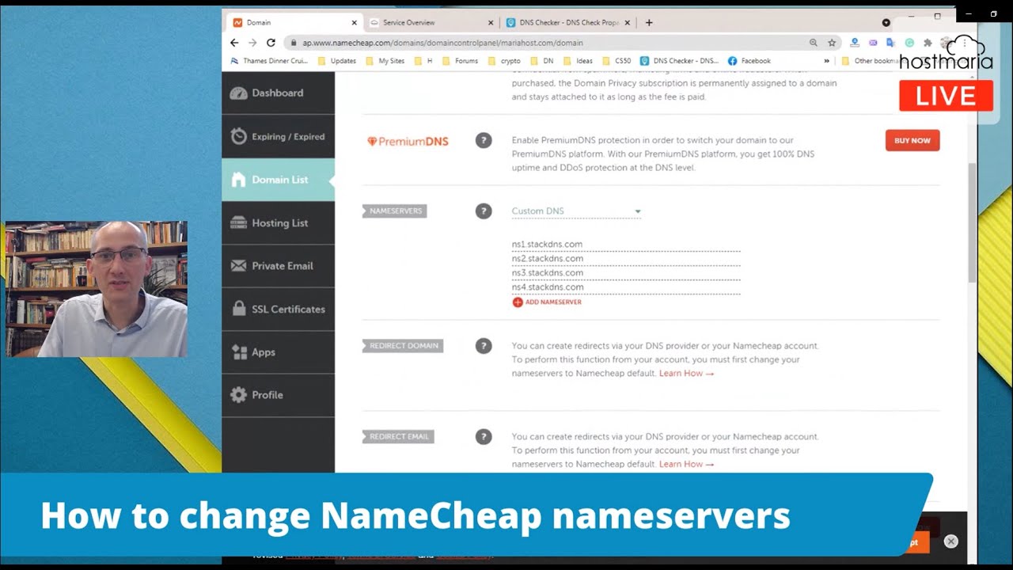Click the browser forward arrow
1013x570 pixels.
point(252,43)
